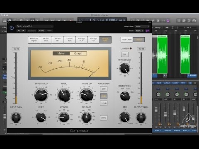Select the Vintage Opto circuit type
This screenshot has height=149, width=199.
click(105, 40)
